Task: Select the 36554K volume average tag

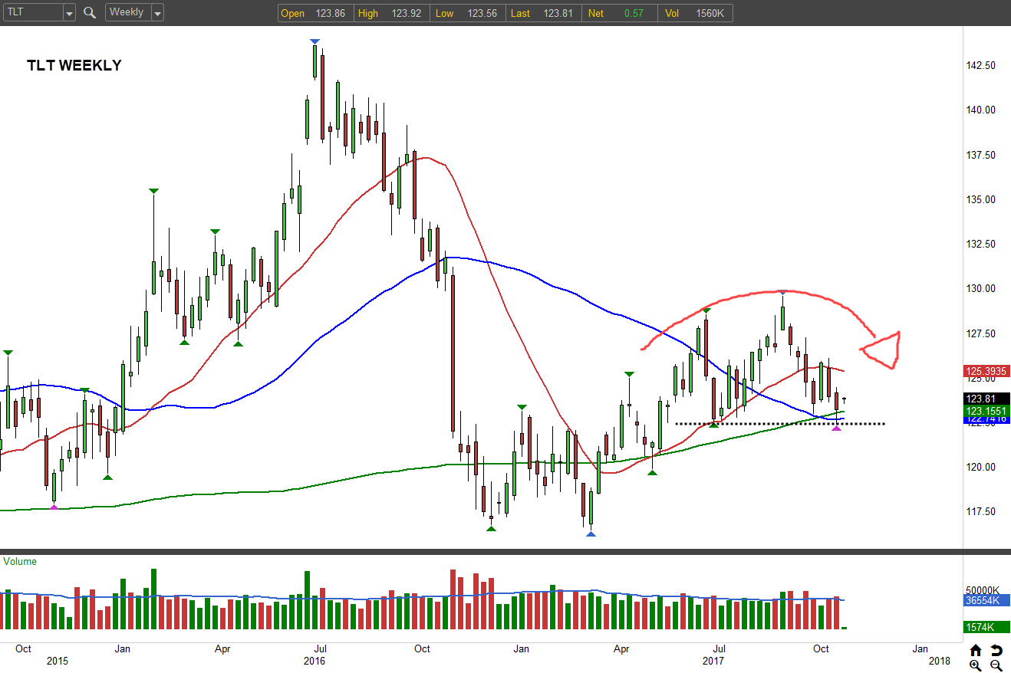Action: coord(985,601)
